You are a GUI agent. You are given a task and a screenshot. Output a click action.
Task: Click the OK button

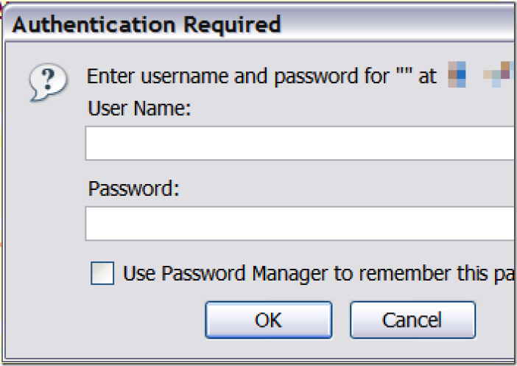click(268, 320)
